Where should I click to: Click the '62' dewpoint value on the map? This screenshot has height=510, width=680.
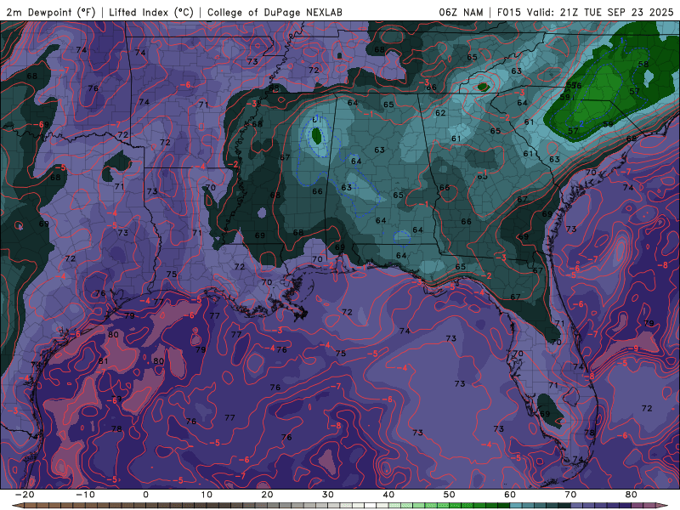point(440,113)
